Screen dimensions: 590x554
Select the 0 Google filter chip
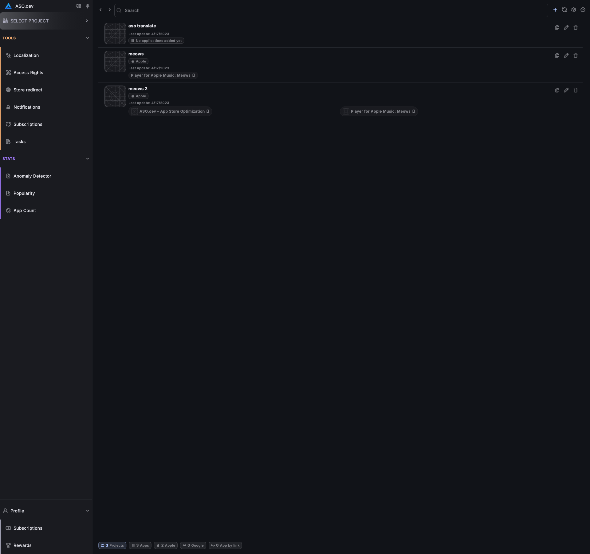pyautogui.click(x=193, y=545)
